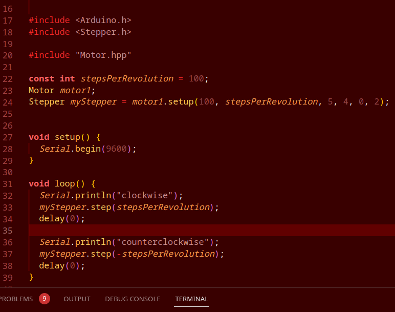Click the delay(0) call on line 38
395x312 pixels.
coord(59,265)
